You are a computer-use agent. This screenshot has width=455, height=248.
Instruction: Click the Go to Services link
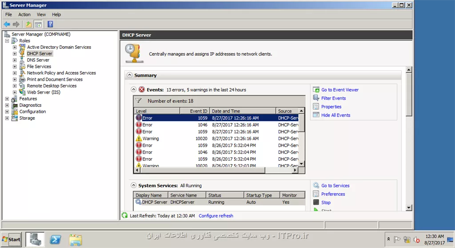pyautogui.click(x=335, y=185)
